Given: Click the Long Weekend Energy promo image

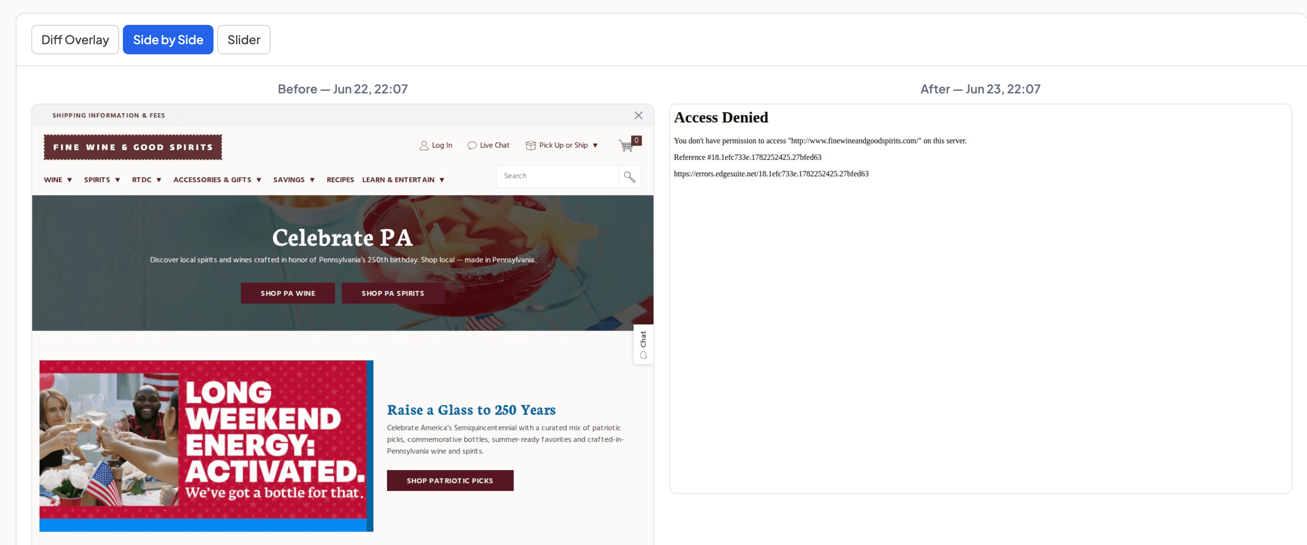Looking at the screenshot, I should (206, 446).
